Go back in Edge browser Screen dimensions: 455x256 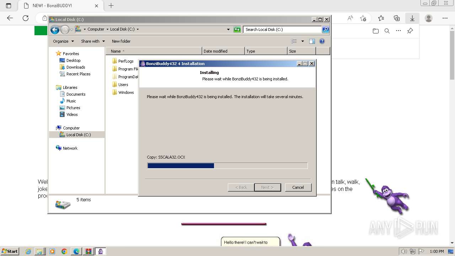tap(10, 18)
